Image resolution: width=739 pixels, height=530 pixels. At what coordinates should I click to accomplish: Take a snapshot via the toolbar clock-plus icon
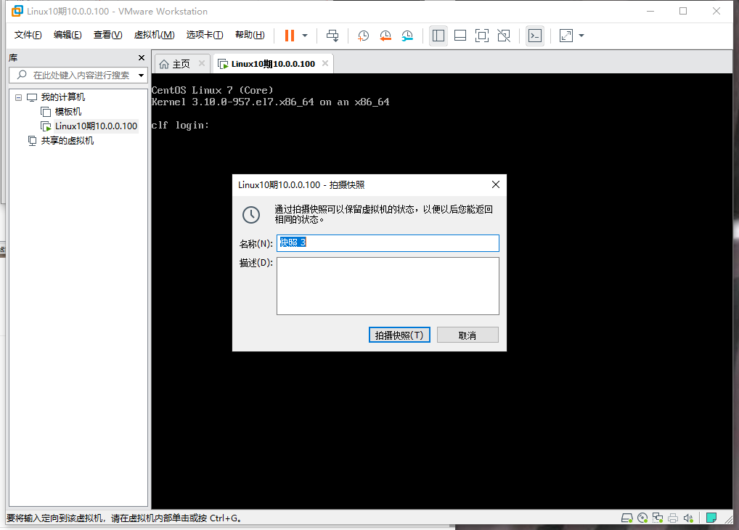point(363,36)
